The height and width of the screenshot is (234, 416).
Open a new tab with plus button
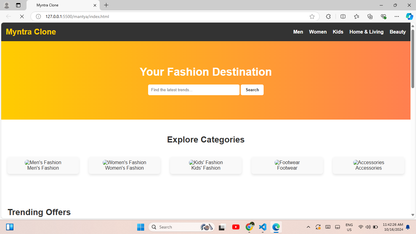coord(106,5)
